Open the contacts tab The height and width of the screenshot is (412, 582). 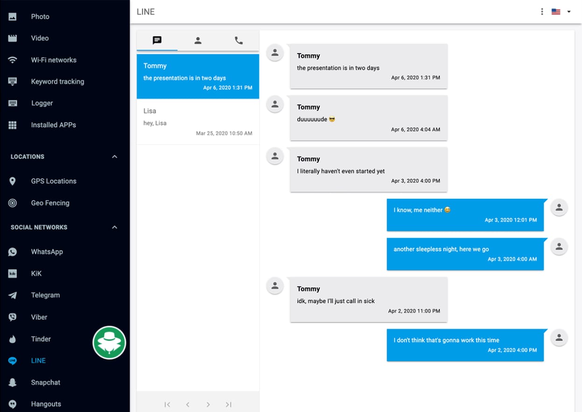198,41
